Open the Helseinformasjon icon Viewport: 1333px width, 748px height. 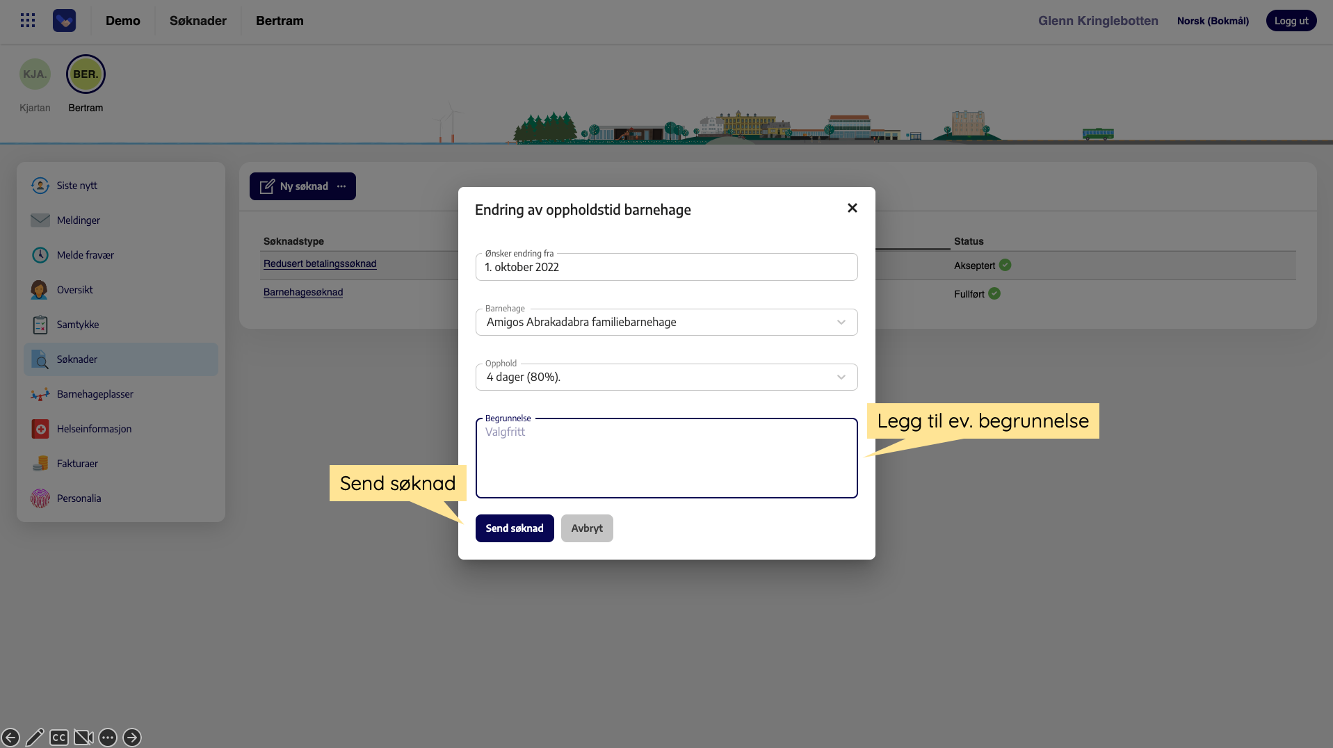pyautogui.click(x=40, y=429)
